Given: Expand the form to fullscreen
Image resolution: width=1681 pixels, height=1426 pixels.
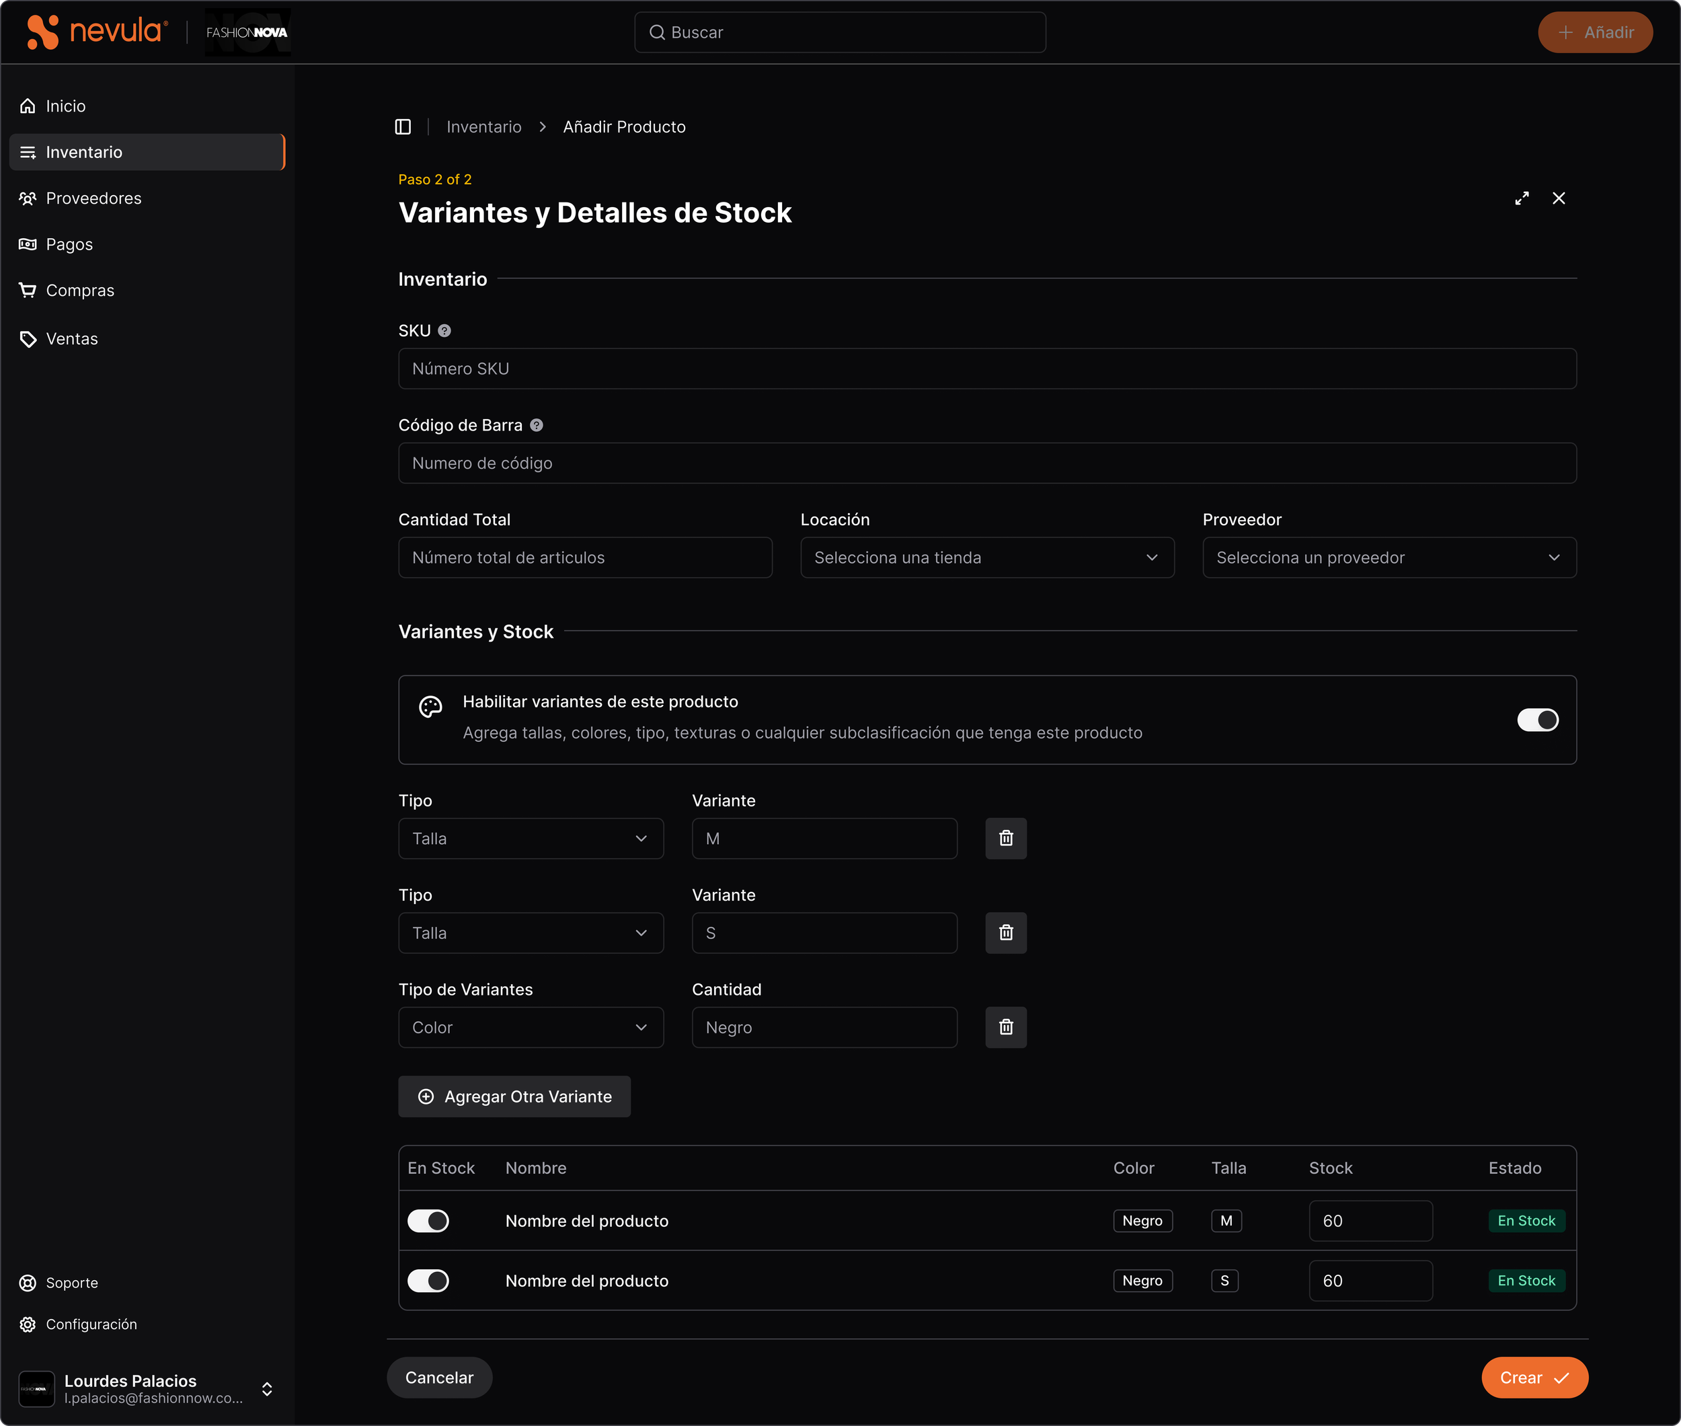Looking at the screenshot, I should tap(1522, 198).
